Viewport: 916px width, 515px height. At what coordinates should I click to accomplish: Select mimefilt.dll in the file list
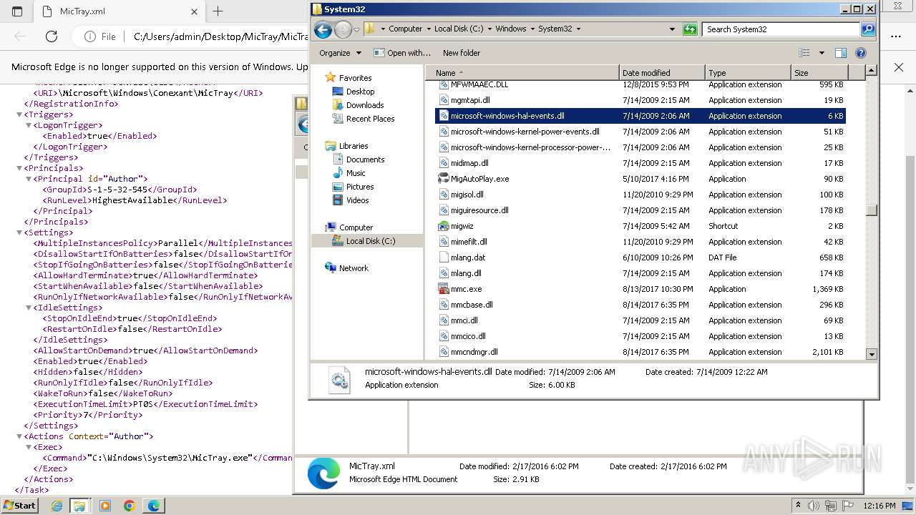pos(469,242)
